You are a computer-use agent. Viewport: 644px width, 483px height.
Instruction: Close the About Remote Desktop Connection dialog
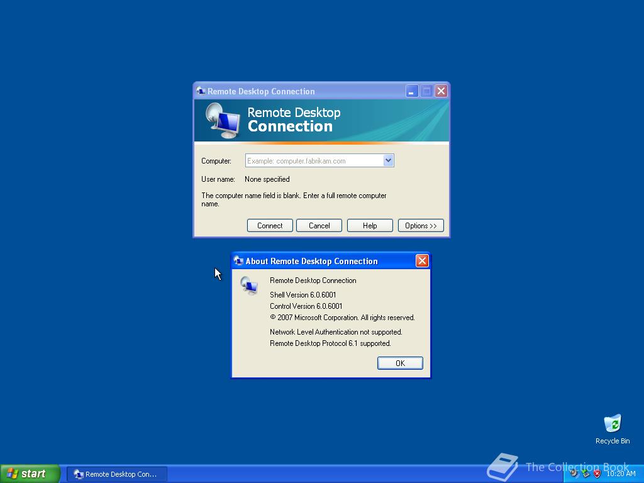click(422, 261)
